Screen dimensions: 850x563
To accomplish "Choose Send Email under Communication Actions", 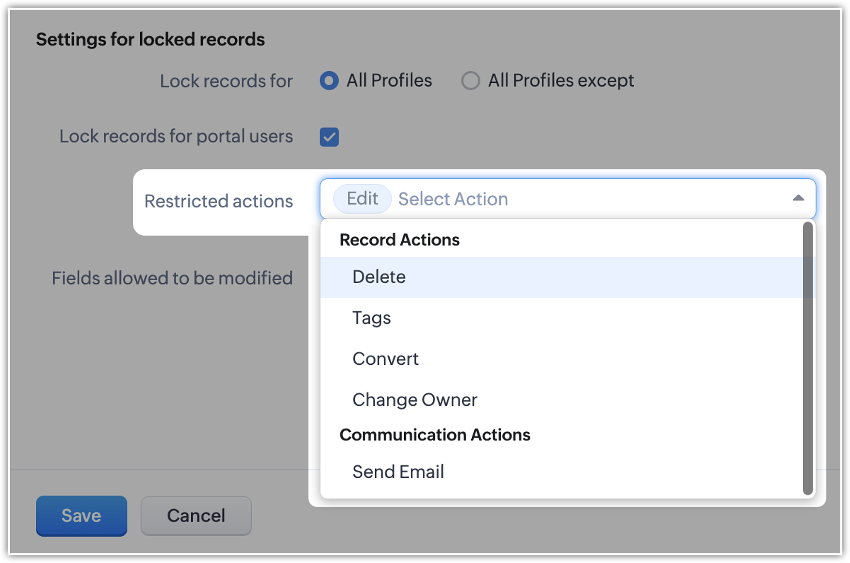I will coord(398,472).
